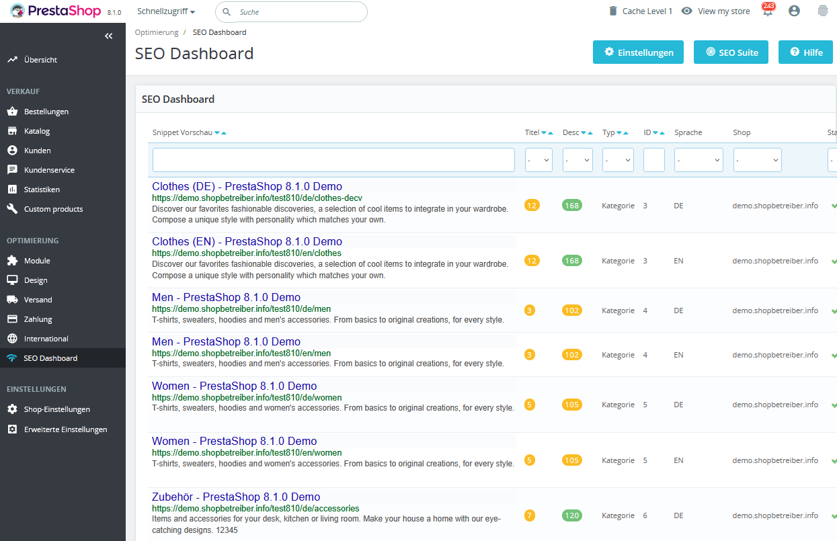Open the SEO Suite button
Screen dimensions: 837x541
click(x=731, y=52)
